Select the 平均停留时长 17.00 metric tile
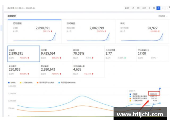Screen dimensions: 170x123 coord(153,54)
